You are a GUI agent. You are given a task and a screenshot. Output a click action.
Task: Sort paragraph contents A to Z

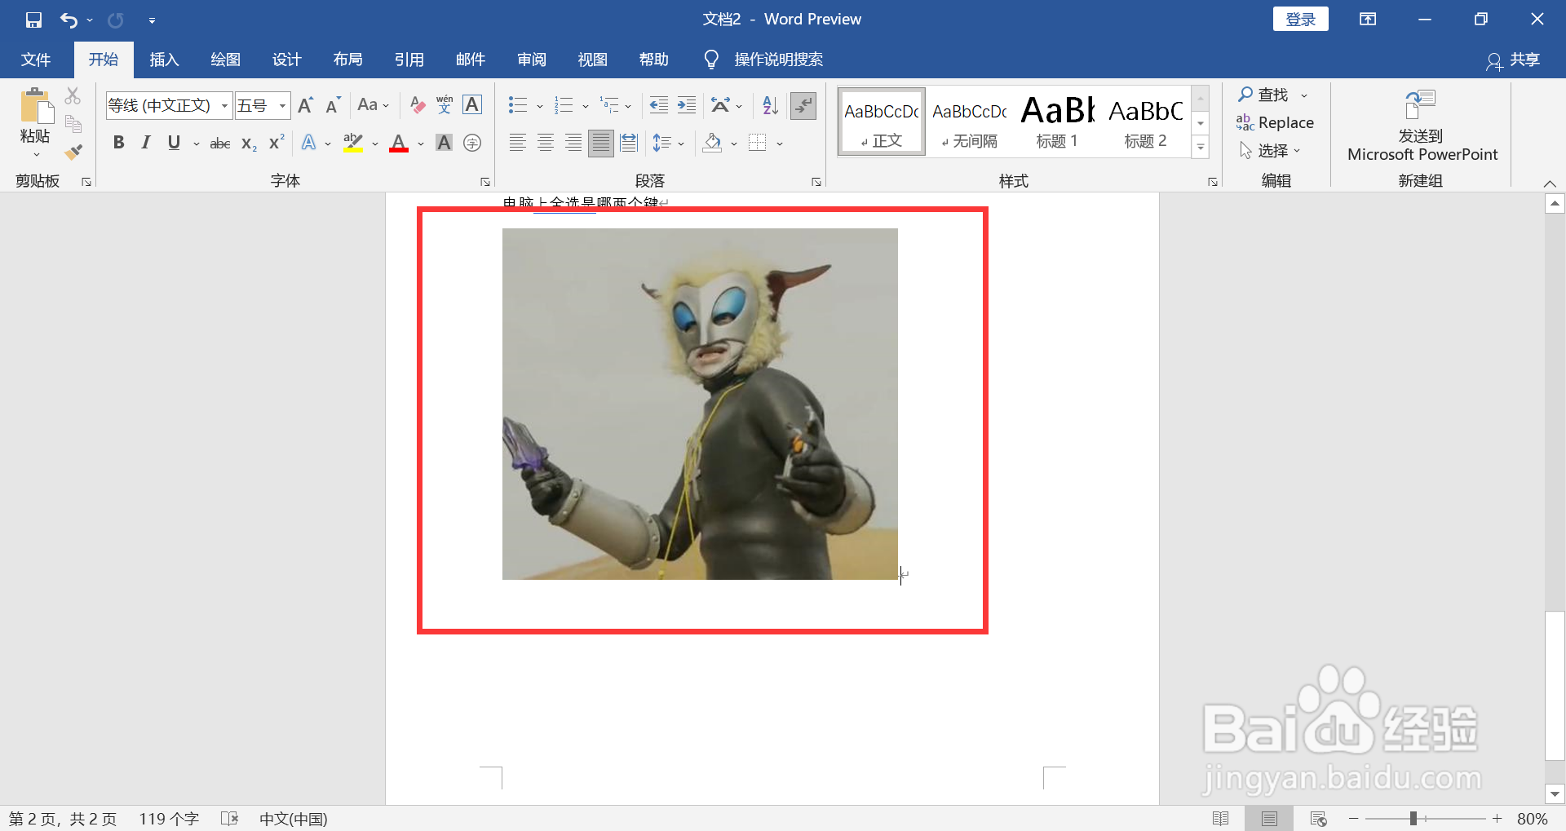[770, 105]
